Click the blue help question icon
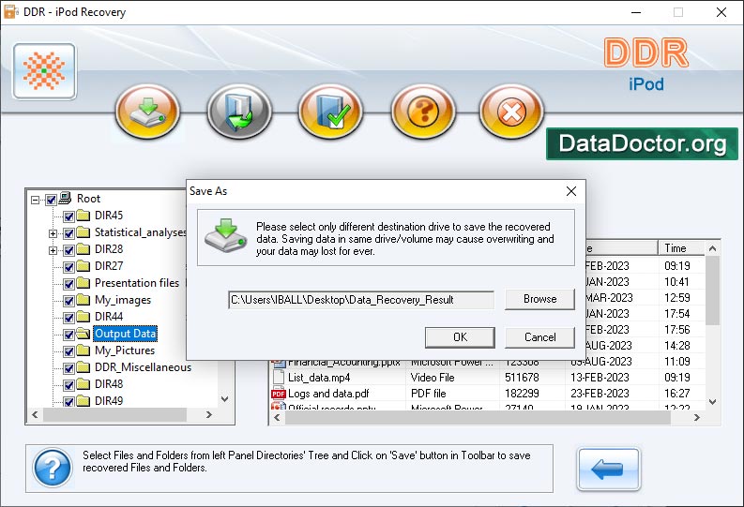The image size is (744, 507). 53,469
